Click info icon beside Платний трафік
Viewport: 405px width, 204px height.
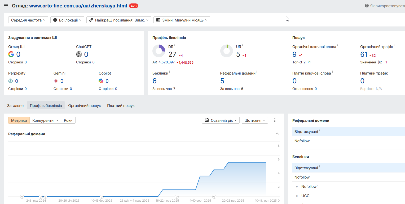389,72
